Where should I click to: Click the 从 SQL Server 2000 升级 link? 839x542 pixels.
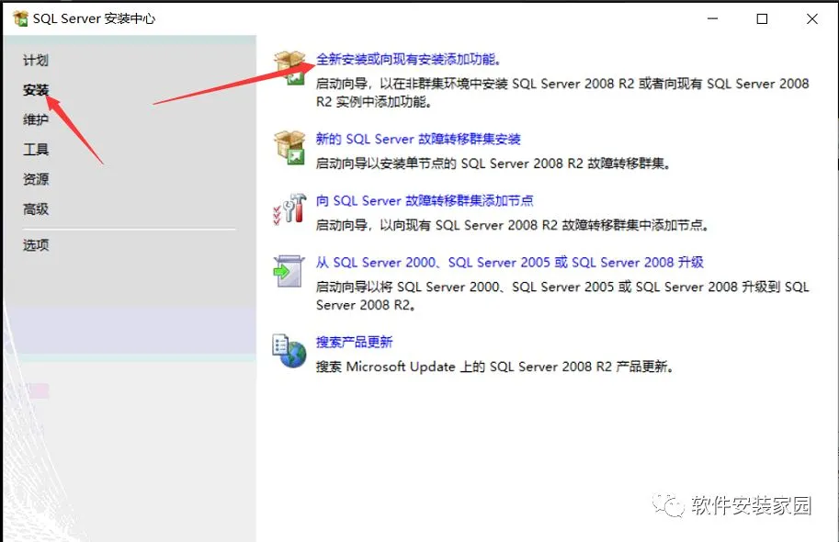[509, 262]
